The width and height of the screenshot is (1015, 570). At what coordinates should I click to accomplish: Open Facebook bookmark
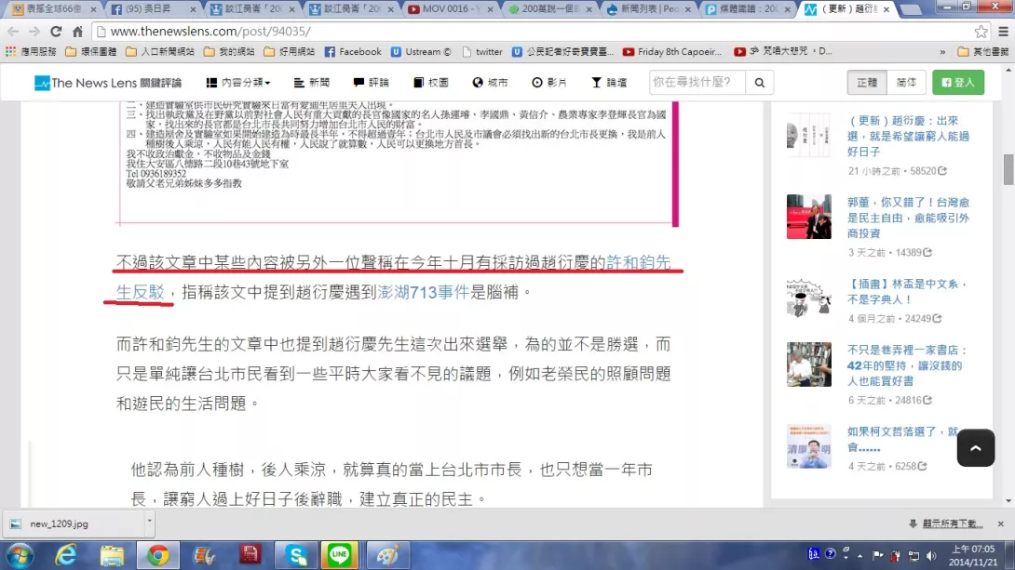[353, 52]
